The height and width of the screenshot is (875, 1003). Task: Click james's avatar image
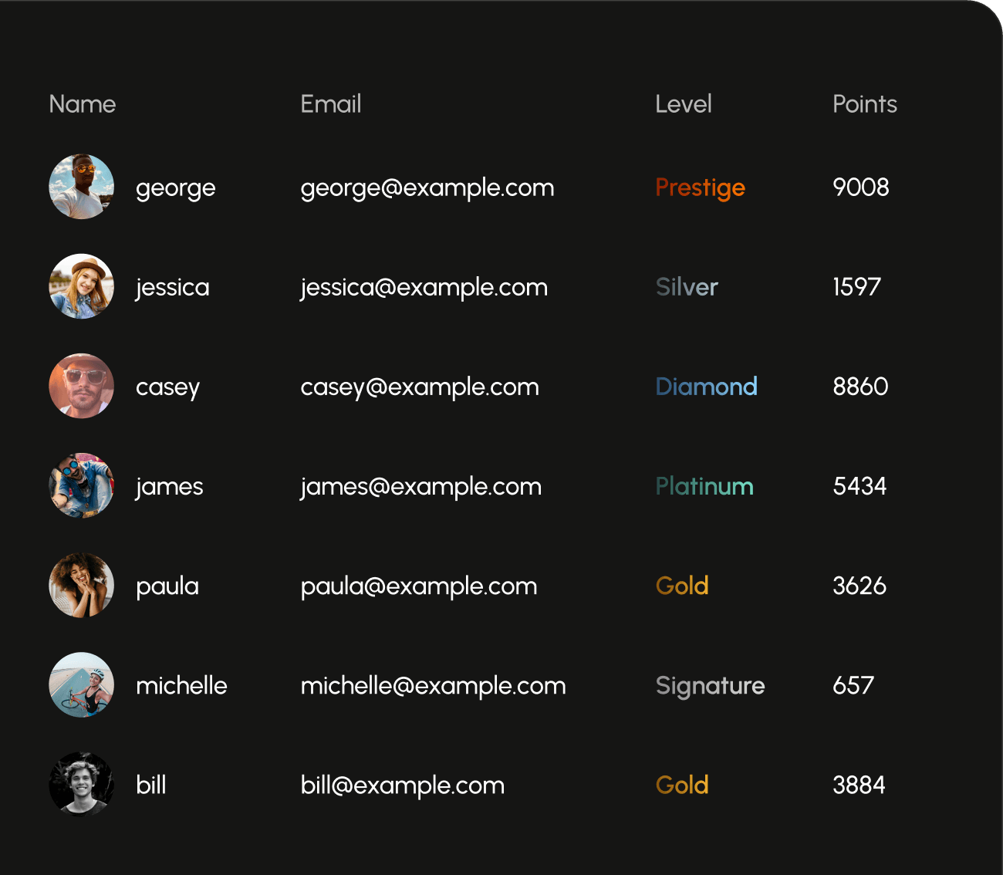[81, 485]
